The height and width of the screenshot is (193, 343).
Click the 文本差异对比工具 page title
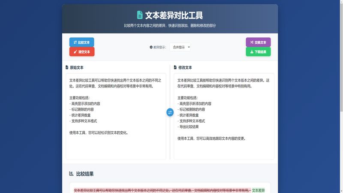tap(174, 15)
